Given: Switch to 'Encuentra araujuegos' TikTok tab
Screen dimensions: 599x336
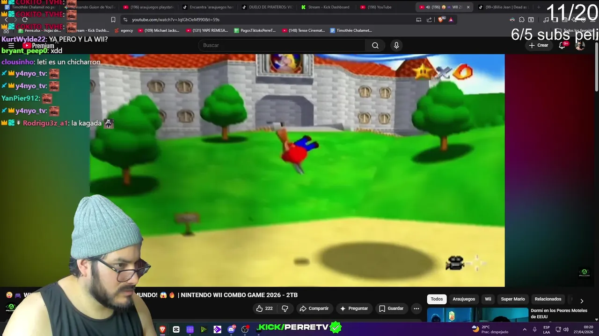Looking at the screenshot, I should tap(208, 7).
